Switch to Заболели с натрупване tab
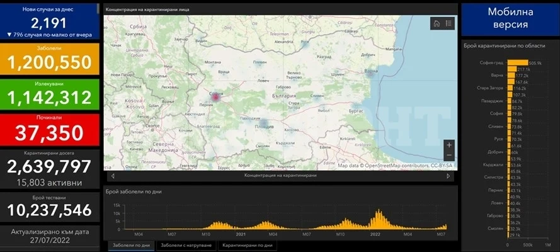Screen dimensions: 560x252 click(x=186, y=245)
